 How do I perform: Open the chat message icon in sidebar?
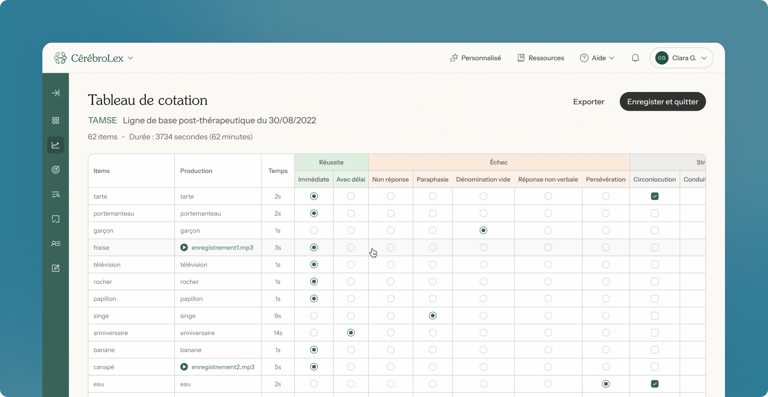coord(56,219)
